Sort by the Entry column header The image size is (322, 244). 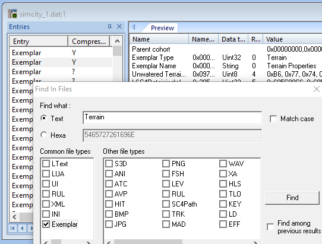point(39,42)
